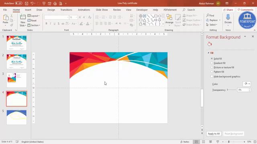The width and height of the screenshot is (257, 144).
Task: Toggle the AutoSave switch
Action: 19,3
